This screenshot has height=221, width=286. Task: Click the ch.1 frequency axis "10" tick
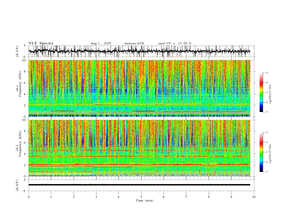click(24, 60)
